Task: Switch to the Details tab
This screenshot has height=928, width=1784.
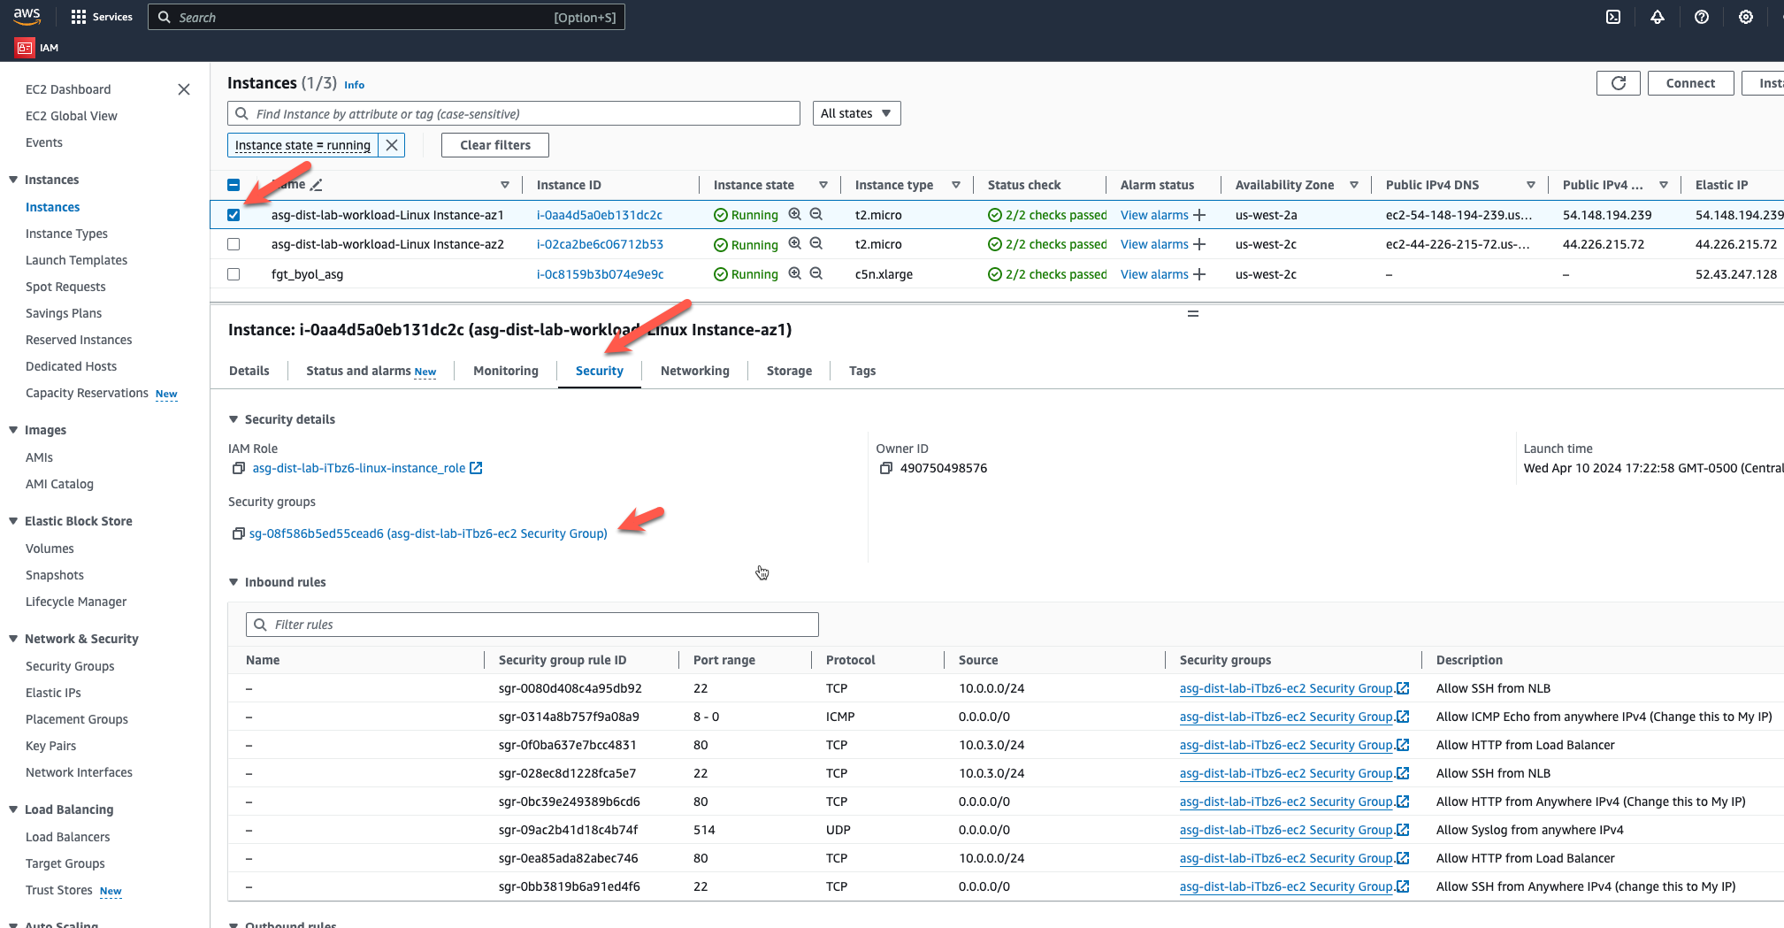Action: click(249, 371)
